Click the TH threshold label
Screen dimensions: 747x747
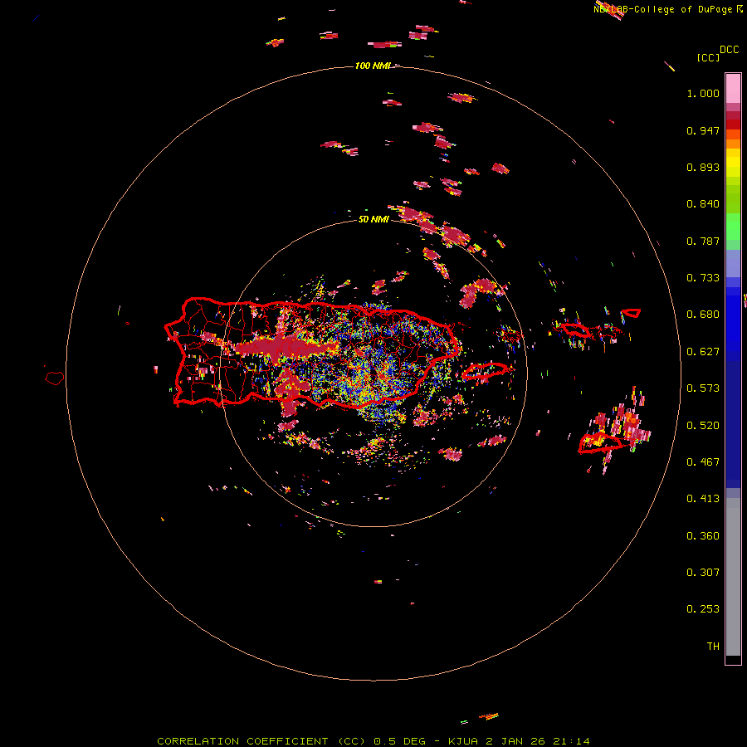tap(713, 647)
